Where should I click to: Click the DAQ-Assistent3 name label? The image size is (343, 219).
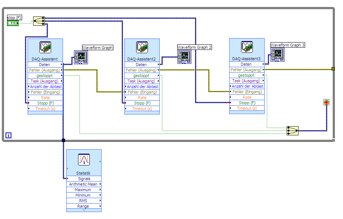[246, 59]
